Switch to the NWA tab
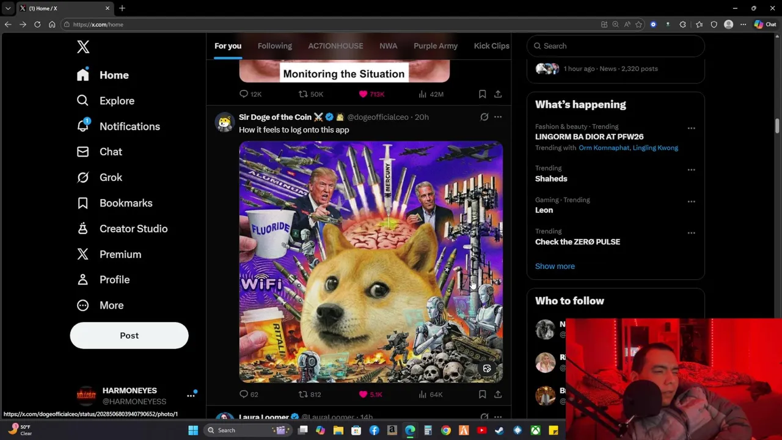The image size is (782, 440). coord(388,46)
